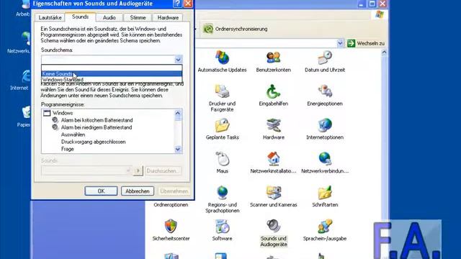Open Eingabehilfen applet

pyautogui.click(x=274, y=95)
